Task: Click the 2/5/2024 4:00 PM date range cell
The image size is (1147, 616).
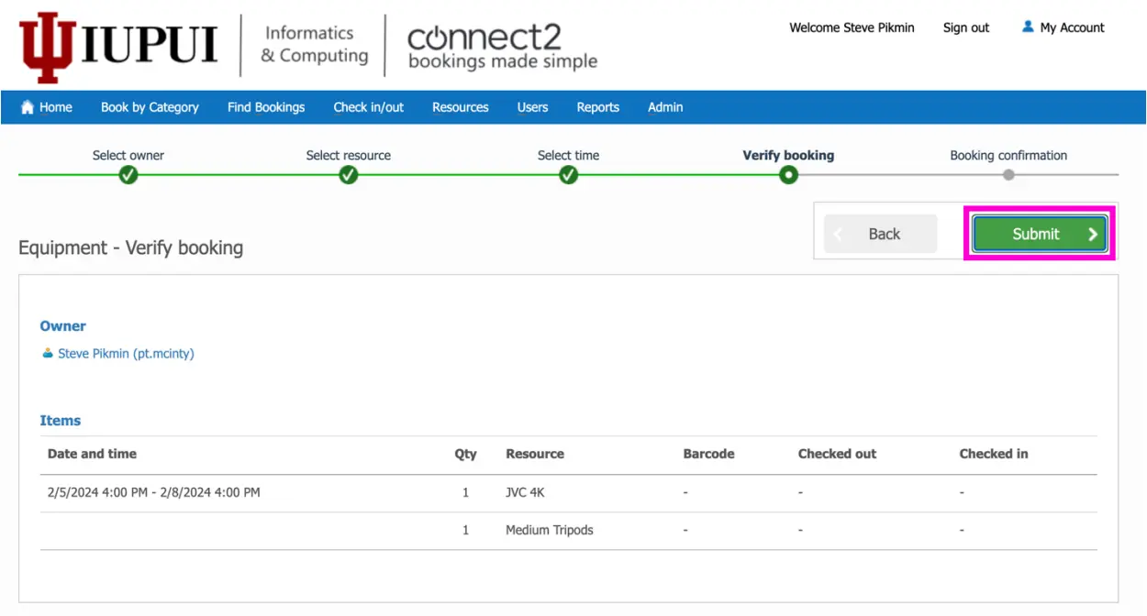Action: [x=154, y=492]
